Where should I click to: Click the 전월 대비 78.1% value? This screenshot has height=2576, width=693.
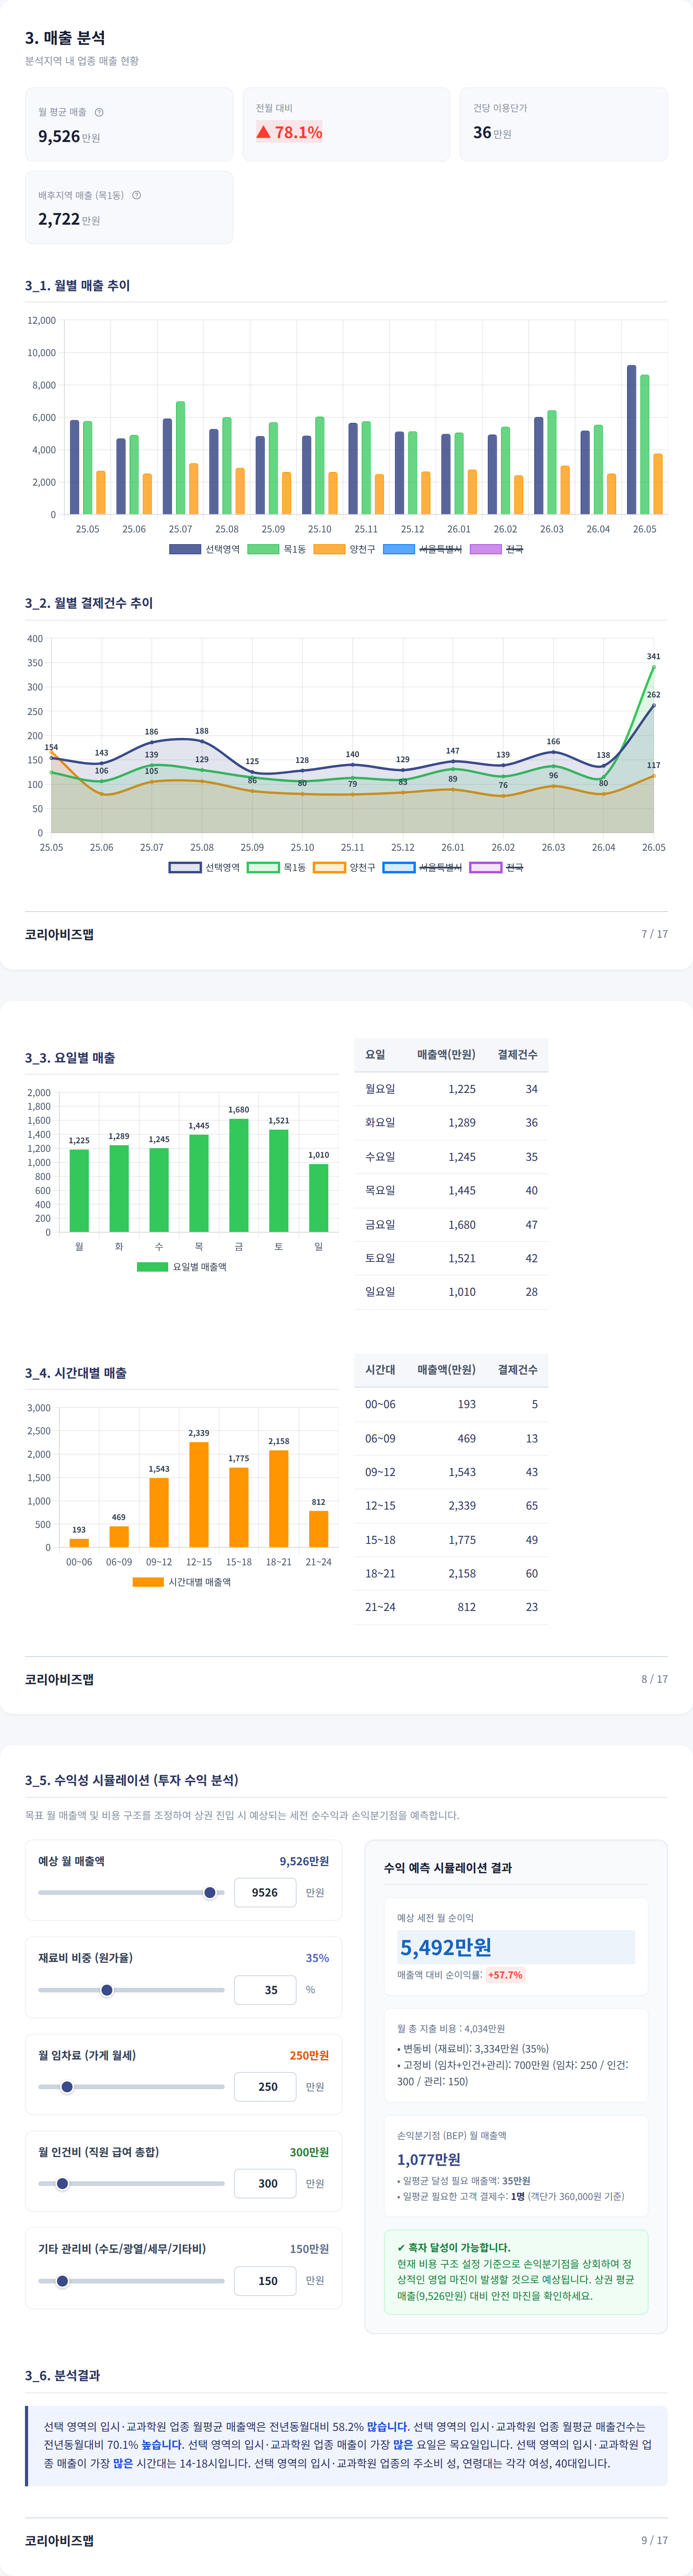(x=289, y=132)
